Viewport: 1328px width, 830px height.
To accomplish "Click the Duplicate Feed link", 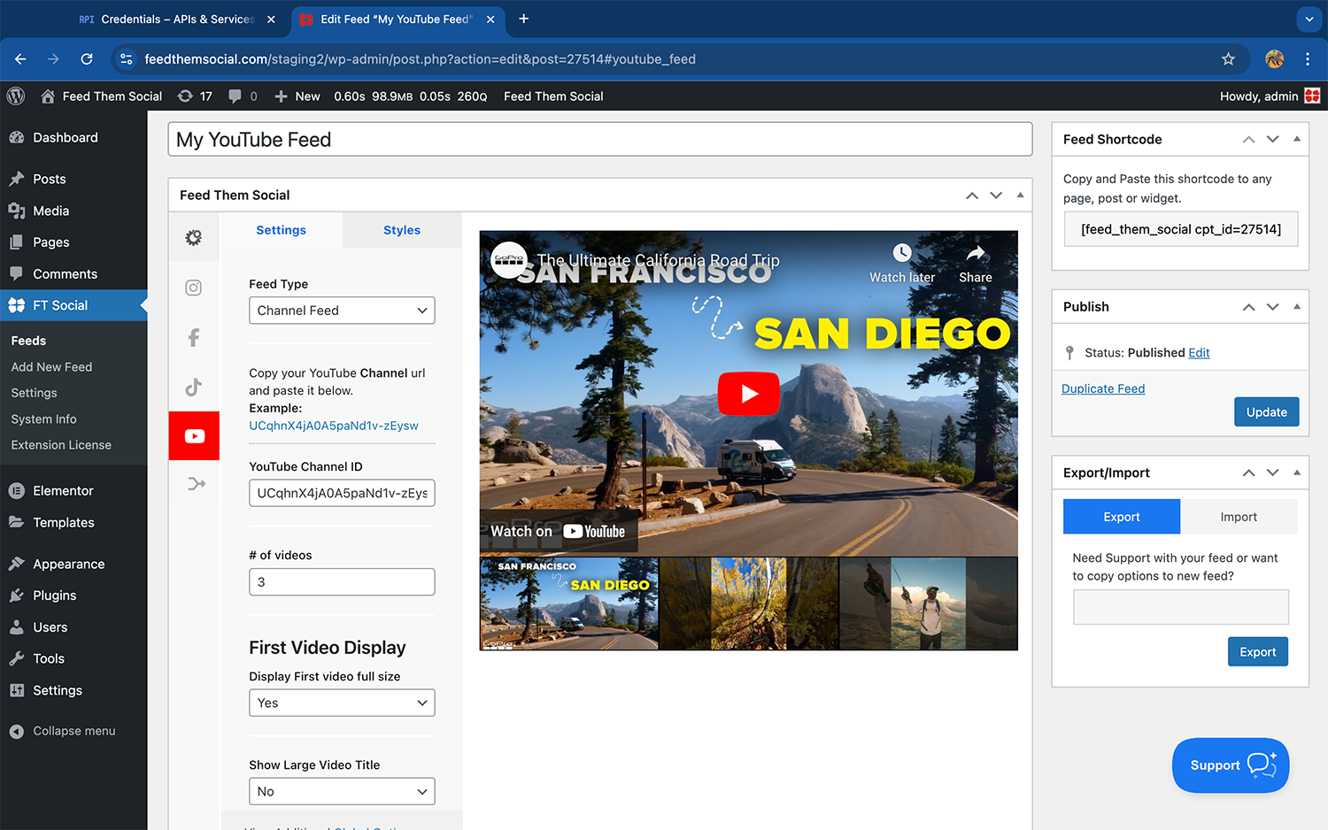I will coord(1103,388).
